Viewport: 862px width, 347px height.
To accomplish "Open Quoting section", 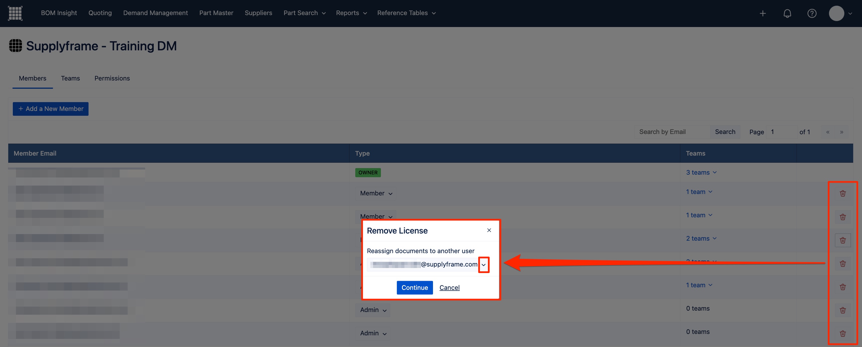I will coord(100,13).
